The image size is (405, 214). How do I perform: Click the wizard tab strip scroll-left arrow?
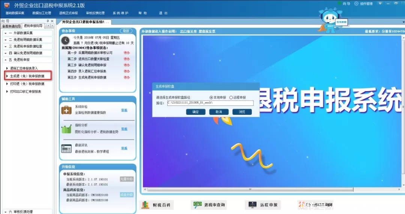pos(48,26)
